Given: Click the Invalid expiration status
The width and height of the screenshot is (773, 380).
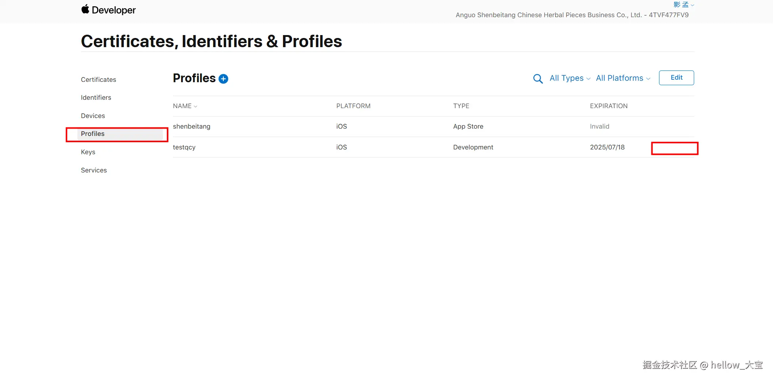Looking at the screenshot, I should 600,126.
